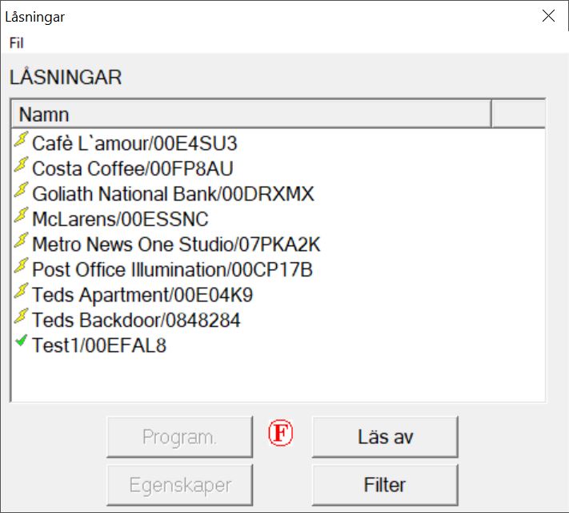Click the green checkmark icon beside Test1
Viewport: 569px width, 513px height.
tap(22, 343)
